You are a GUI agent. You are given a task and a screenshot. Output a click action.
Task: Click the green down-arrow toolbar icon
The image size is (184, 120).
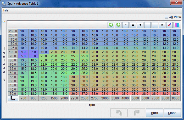(x=118, y=25)
